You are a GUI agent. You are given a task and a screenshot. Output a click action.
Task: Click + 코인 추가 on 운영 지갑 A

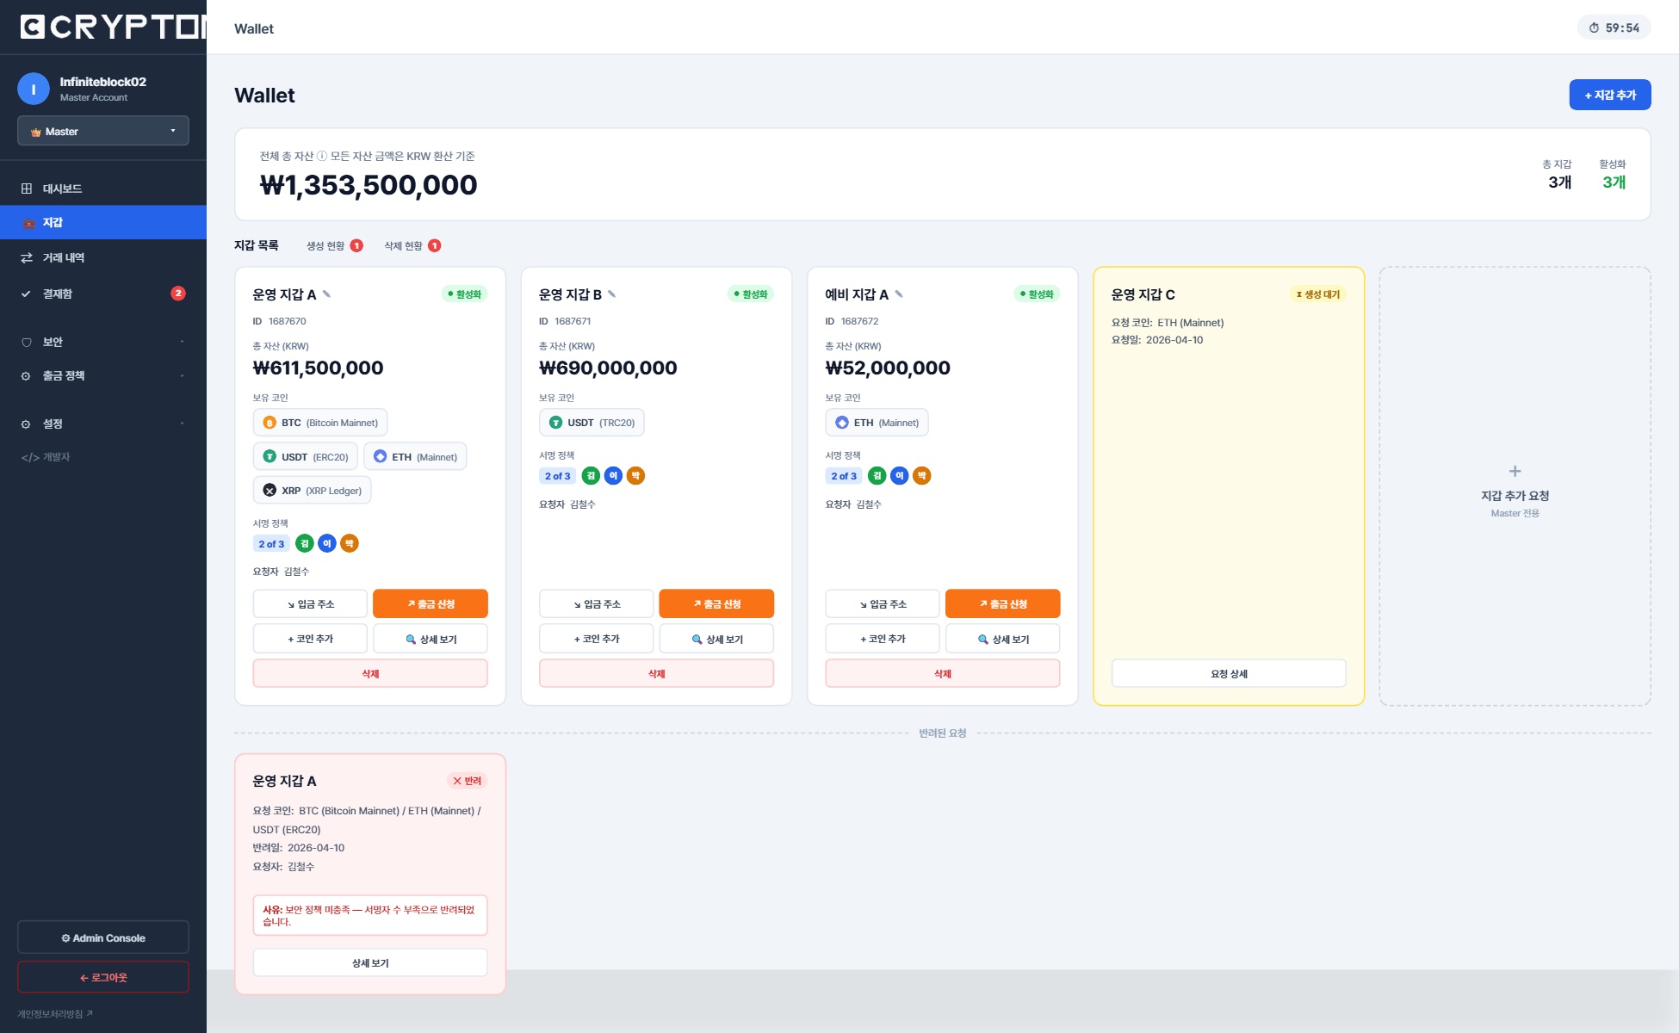pyautogui.click(x=310, y=639)
